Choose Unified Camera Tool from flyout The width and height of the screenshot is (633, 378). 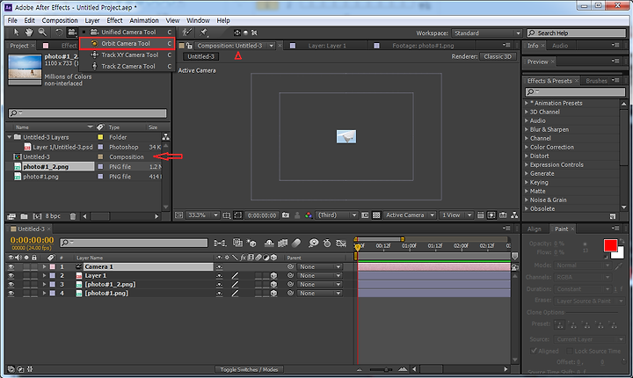[127, 32]
